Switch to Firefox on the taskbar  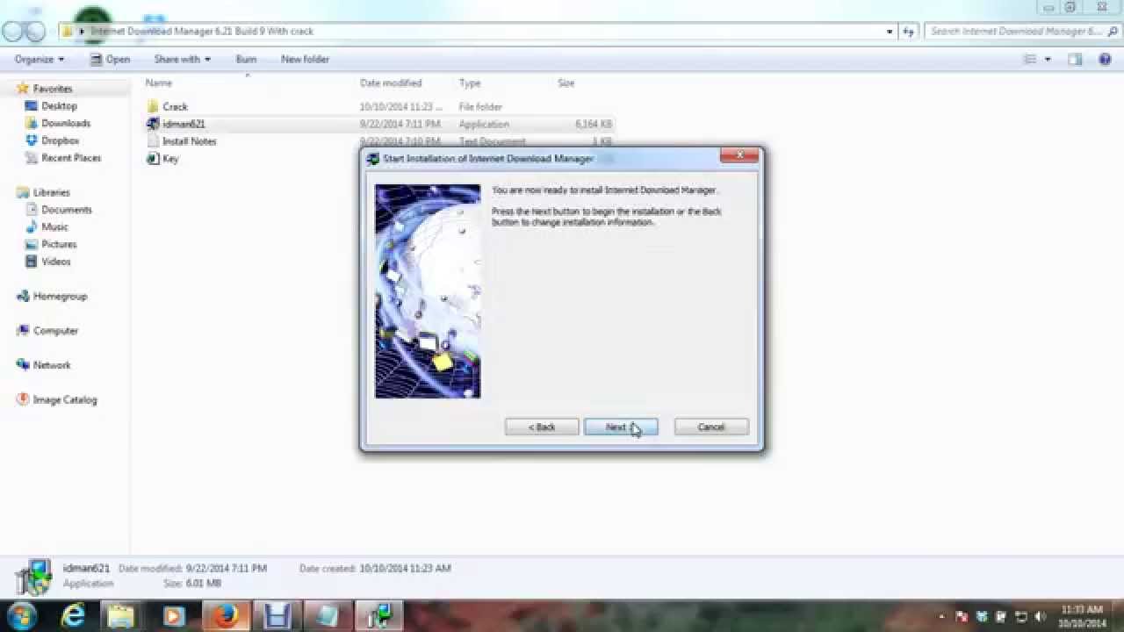[226, 616]
